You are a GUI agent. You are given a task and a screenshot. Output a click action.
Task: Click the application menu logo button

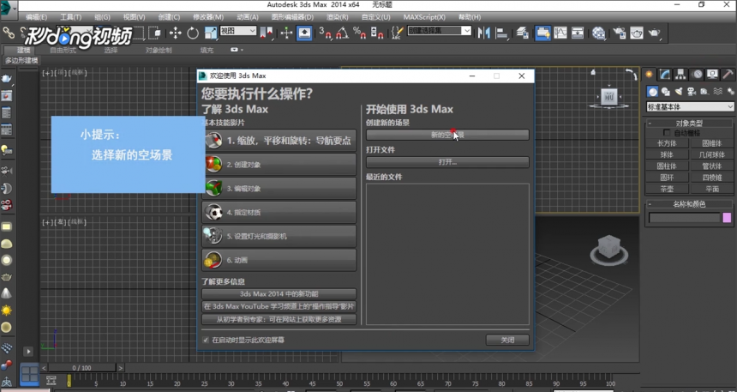(x=8, y=8)
